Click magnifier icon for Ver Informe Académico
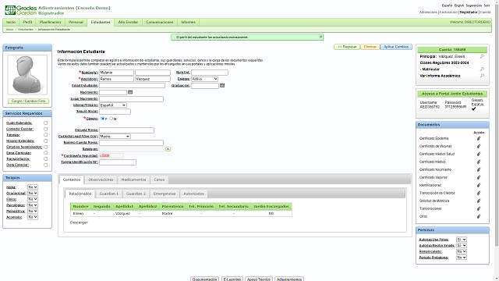This screenshot has height=281, width=499. tap(482, 76)
